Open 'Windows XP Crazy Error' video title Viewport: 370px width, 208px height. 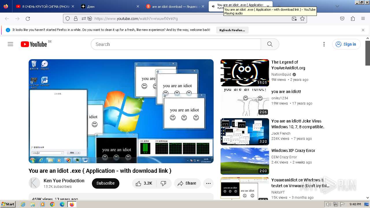[x=293, y=151]
